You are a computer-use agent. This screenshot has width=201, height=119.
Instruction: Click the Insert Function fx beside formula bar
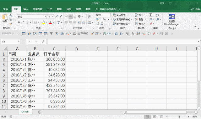(43, 42)
